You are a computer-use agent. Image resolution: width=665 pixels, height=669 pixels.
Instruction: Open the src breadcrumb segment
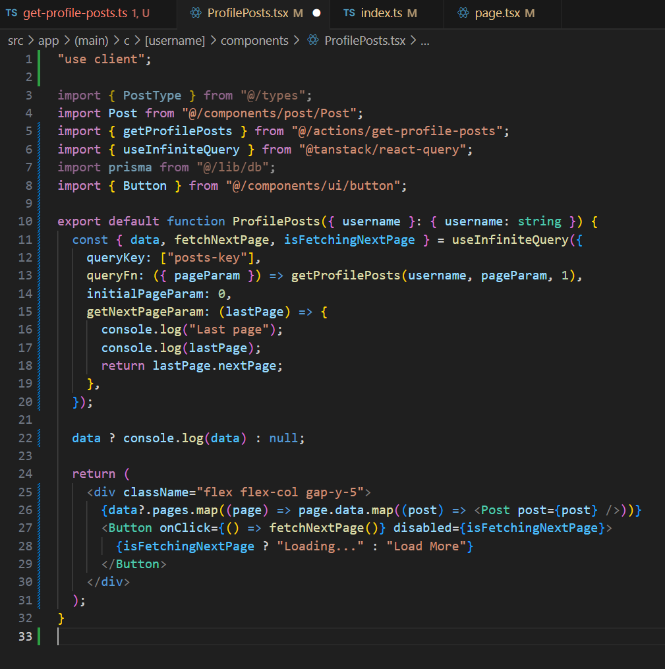[16, 40]
